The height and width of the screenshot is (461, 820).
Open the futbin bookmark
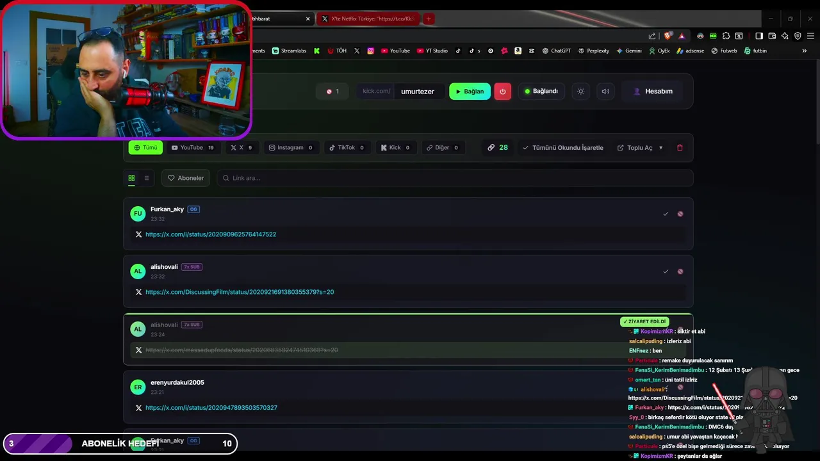(755, 51)
